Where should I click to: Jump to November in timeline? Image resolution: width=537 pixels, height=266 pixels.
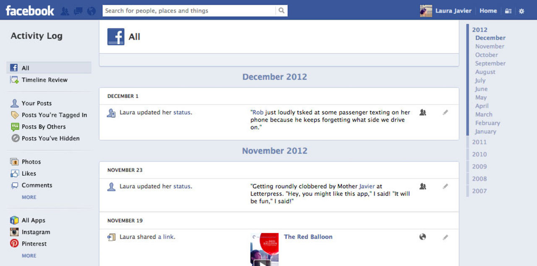pos(490,47)
